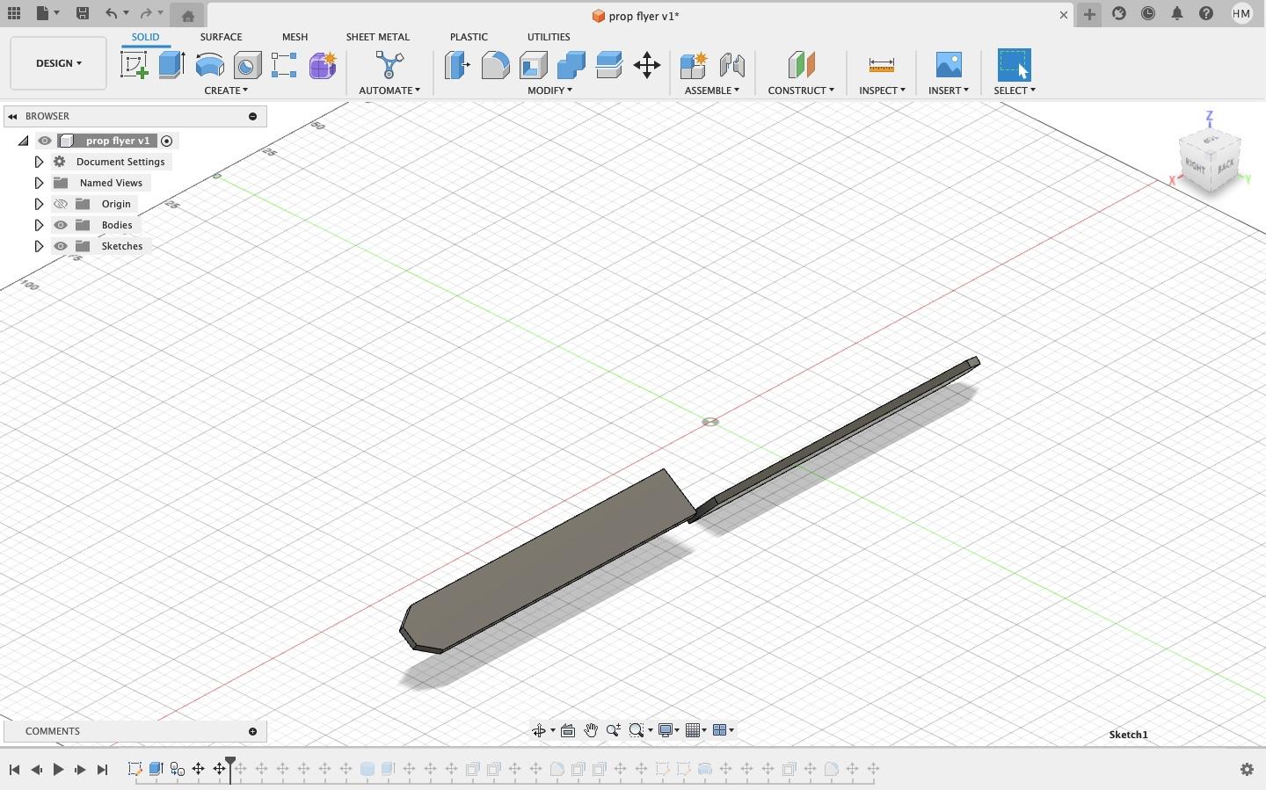Open the DESIGN workspace dropdown

(59, 63)
